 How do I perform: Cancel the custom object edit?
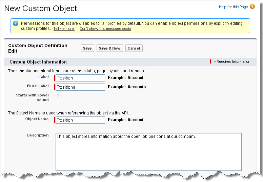click(x=134, y=48)
